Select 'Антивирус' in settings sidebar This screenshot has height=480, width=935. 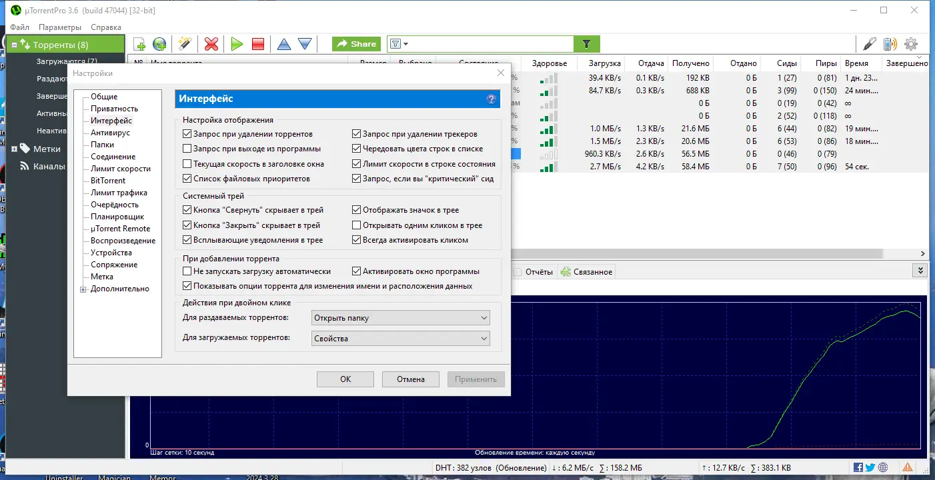pos(109,132)
